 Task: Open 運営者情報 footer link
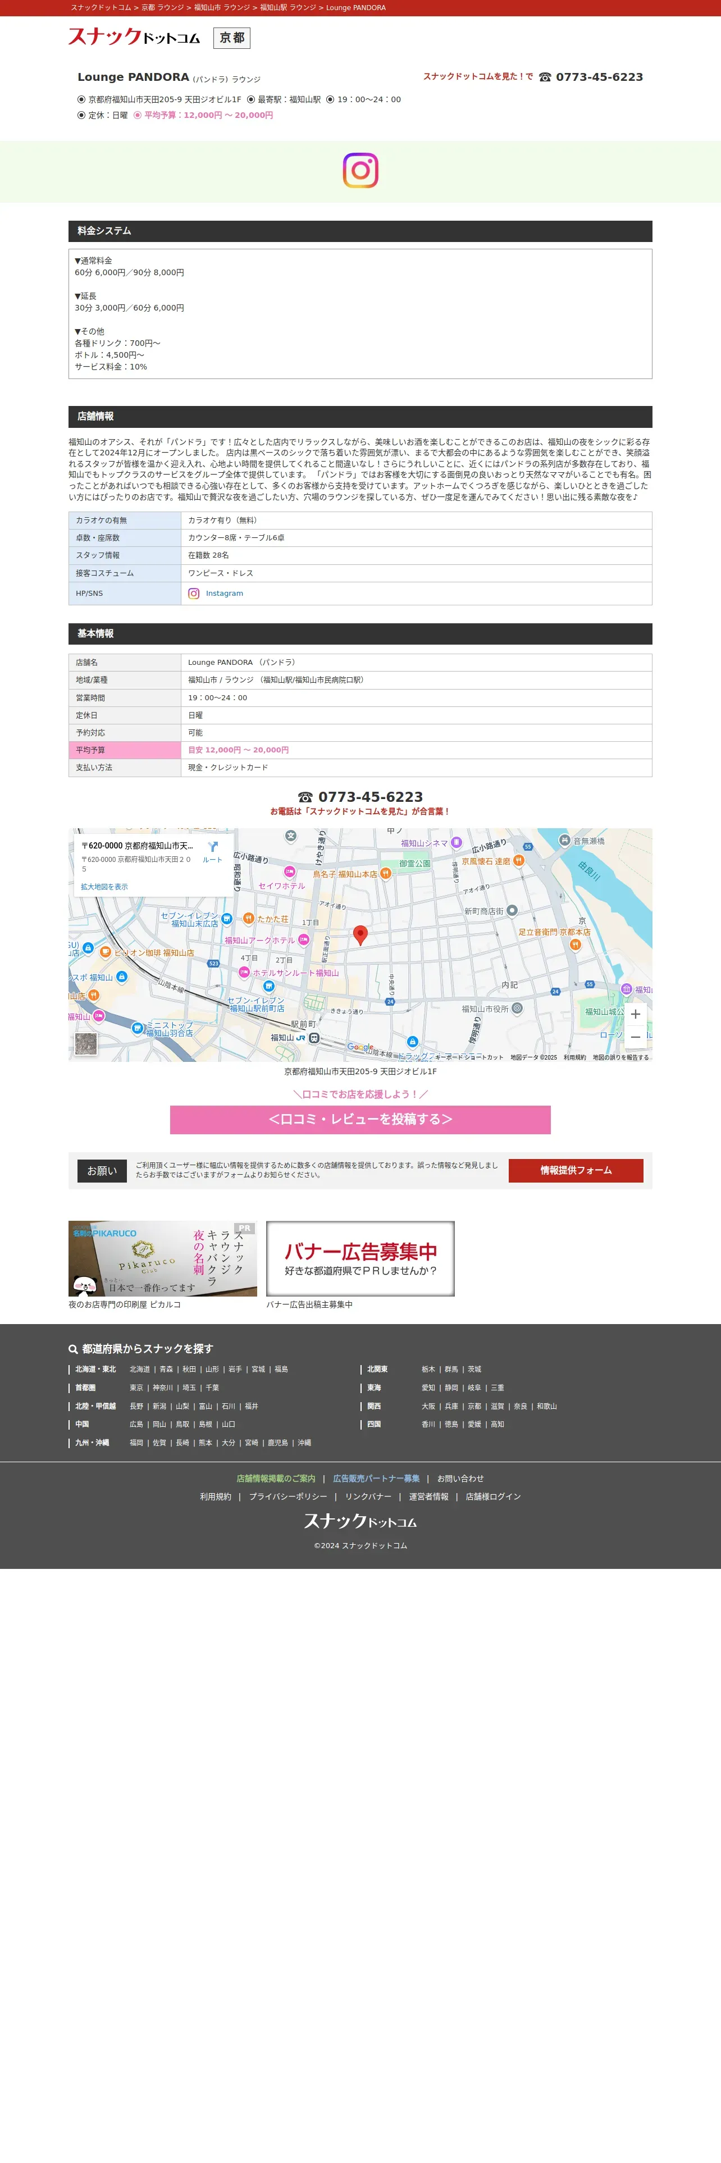(428, 1497)
